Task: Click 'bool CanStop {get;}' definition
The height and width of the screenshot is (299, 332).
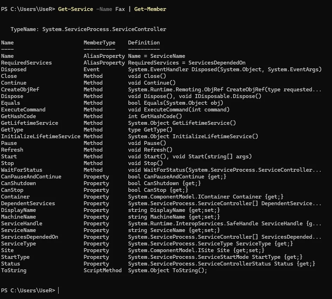Action: pyautogui.click(x=158, y=190)
